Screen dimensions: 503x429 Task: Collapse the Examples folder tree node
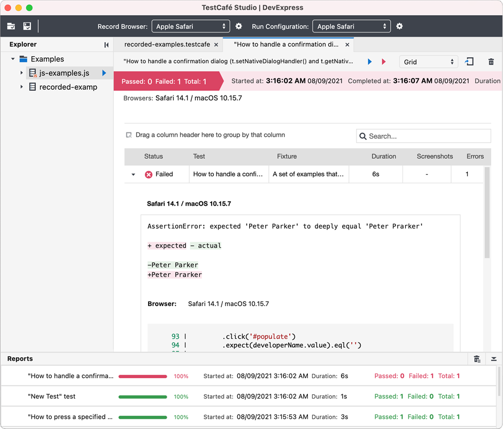click(13, 59)
